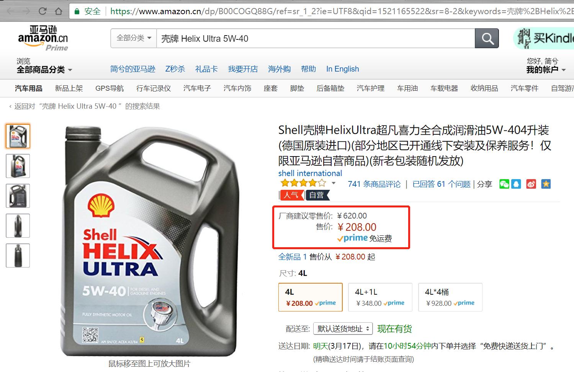The image size is (574, 372).
Task: Open the 默认送货地址 delivery dropdown
Action: [x=343, y=329]
